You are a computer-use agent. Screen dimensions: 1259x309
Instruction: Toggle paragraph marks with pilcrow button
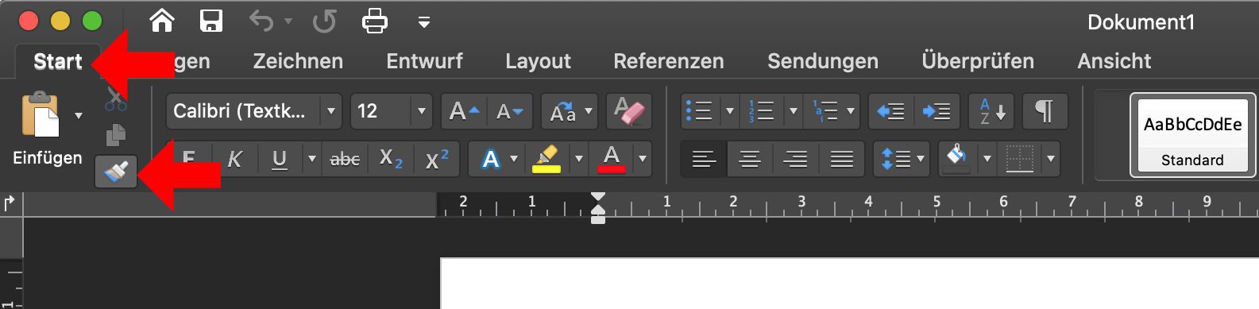[1045, 111]
